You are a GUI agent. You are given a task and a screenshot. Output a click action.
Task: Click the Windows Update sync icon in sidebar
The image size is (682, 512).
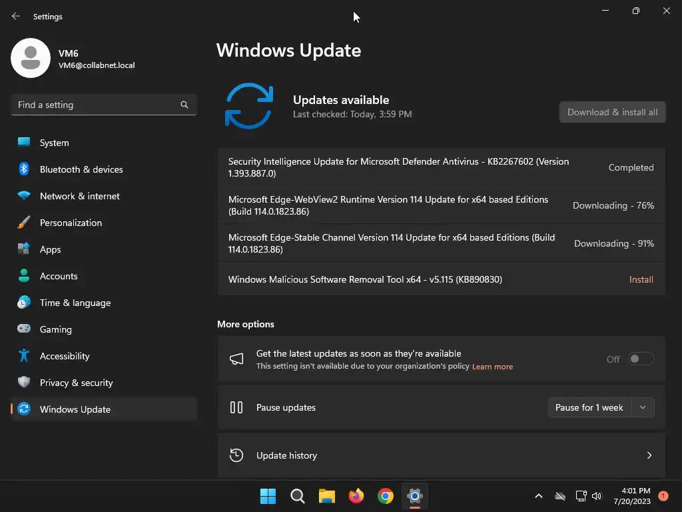(x=24, y=409)
